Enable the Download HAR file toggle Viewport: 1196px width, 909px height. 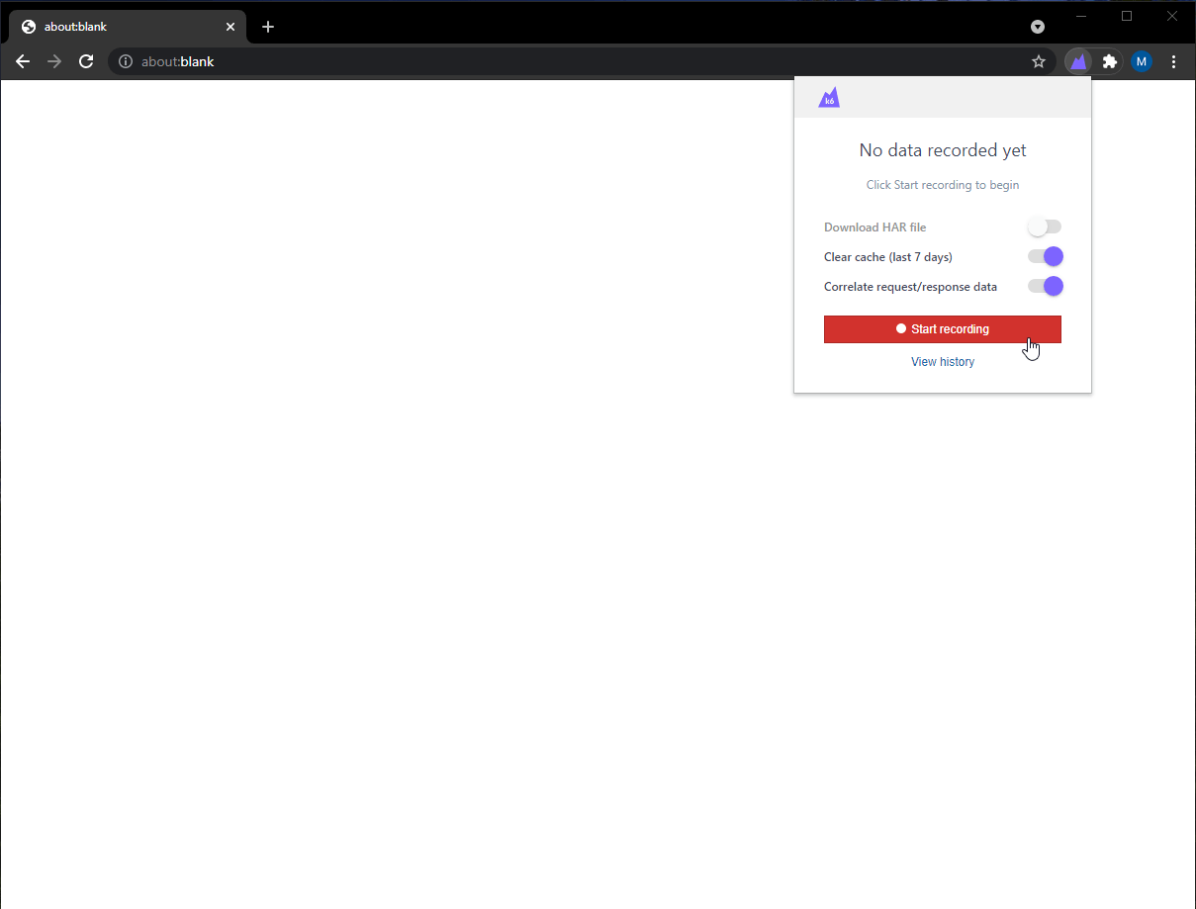coord(1045,227)
